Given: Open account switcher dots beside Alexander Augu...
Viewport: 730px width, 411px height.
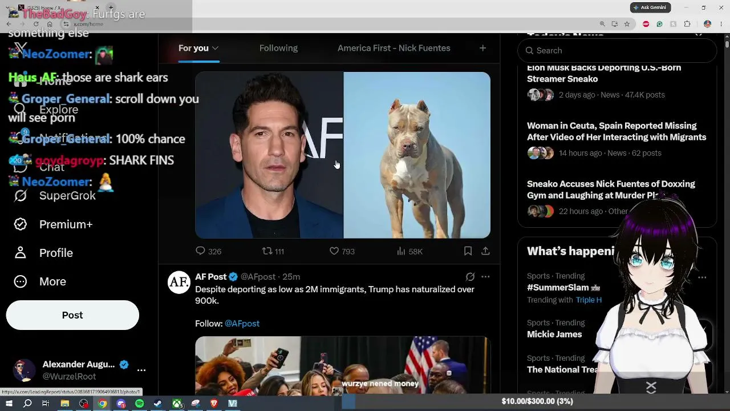Looking at the screenshot, I should point(141,370).
